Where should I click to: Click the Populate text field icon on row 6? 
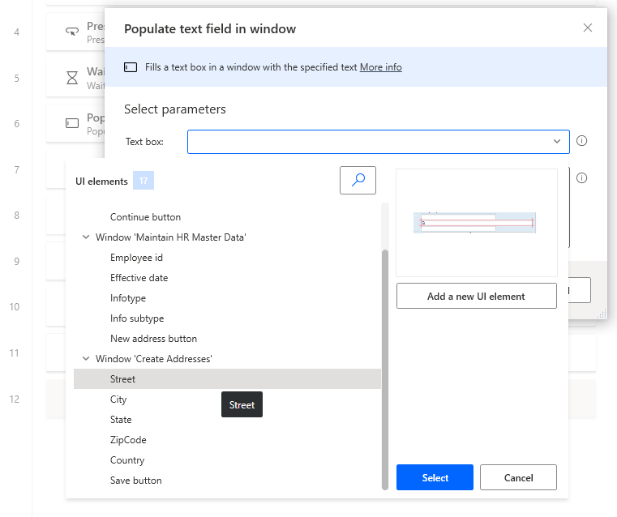(72, 123)
